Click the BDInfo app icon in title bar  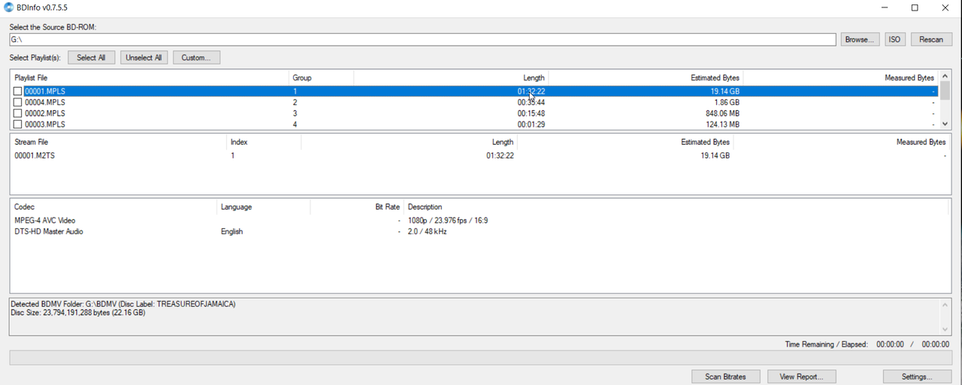[x=8, y=8]
